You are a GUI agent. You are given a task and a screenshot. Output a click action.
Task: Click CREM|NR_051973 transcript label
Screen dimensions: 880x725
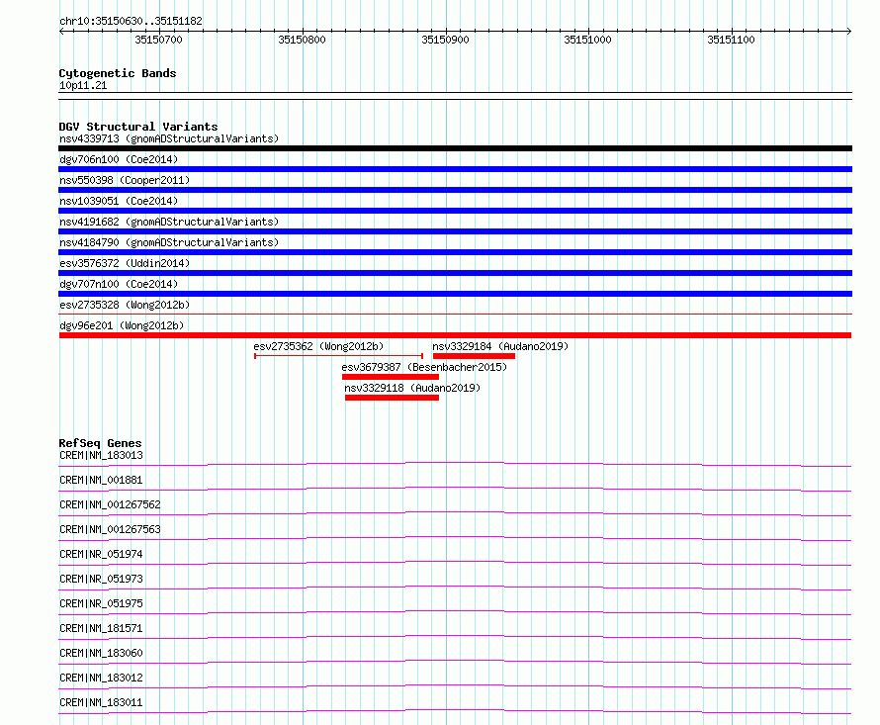tap(101, 579)
